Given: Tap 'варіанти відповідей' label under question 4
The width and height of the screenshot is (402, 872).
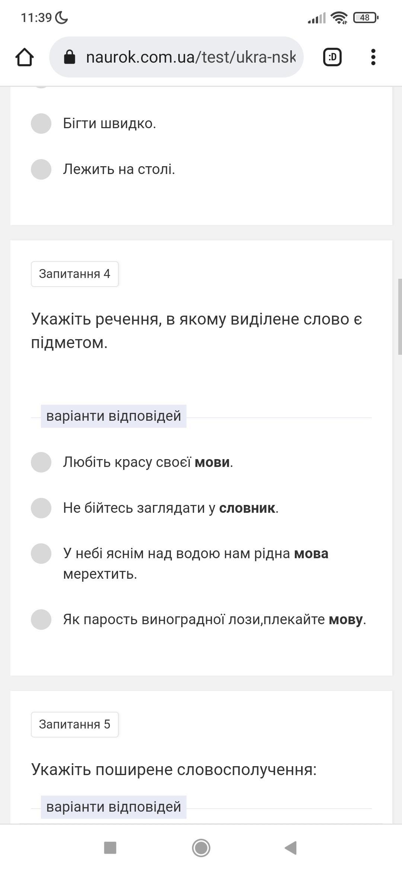Looking at the screenshot, I should coord(114,416).
